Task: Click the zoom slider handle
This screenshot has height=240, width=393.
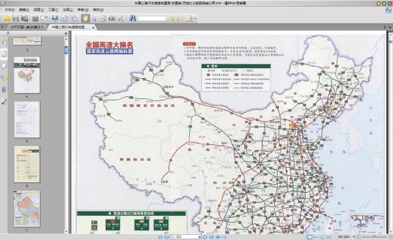Action: pyautogui.click(x=374, y=237)
